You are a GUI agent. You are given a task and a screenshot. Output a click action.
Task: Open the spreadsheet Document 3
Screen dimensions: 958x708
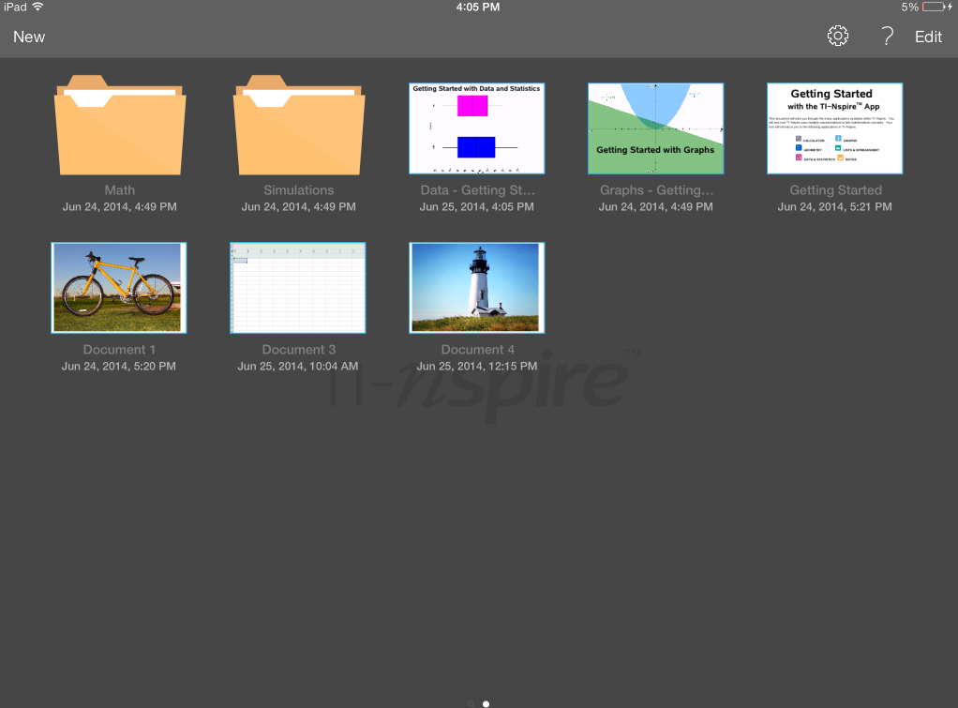[x=297, y=287]
